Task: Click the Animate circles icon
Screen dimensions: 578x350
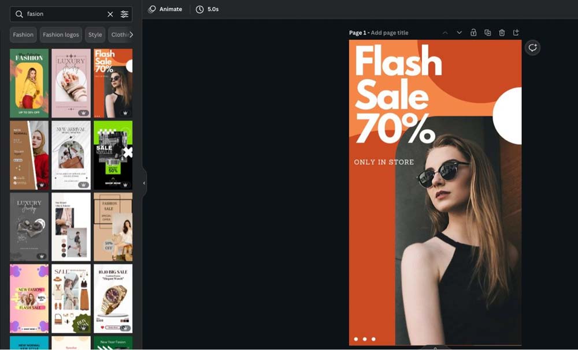Action: [x=152, y=9]
